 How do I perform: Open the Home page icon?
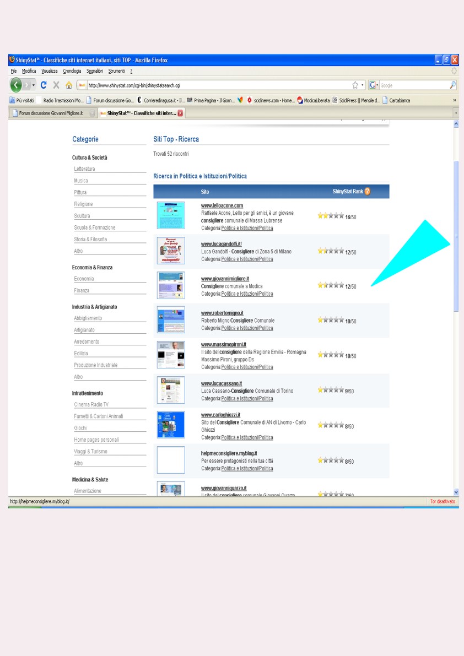[x=69, y=85]
